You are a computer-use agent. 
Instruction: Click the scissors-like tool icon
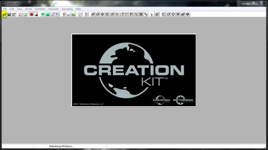152,14
